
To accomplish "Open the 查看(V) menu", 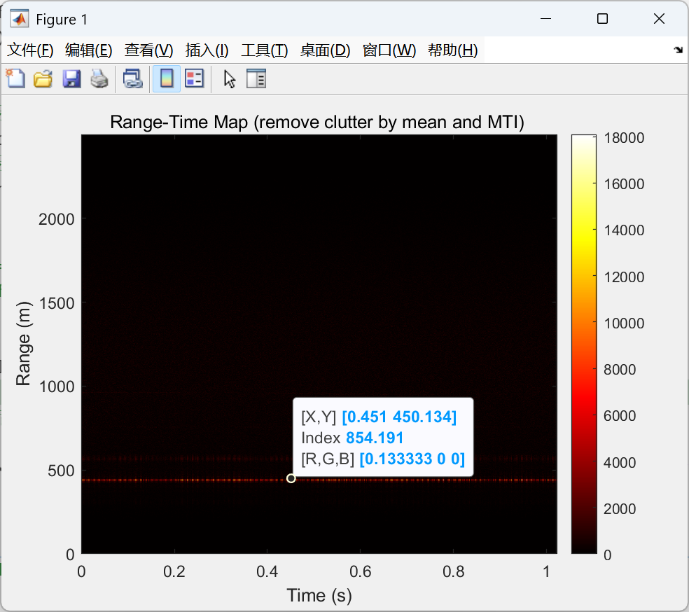I will click(148, 50).
